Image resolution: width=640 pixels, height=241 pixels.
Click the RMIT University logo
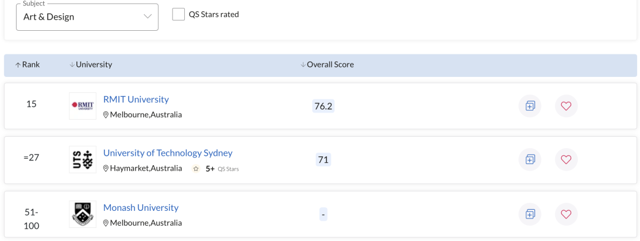[83, 106]
